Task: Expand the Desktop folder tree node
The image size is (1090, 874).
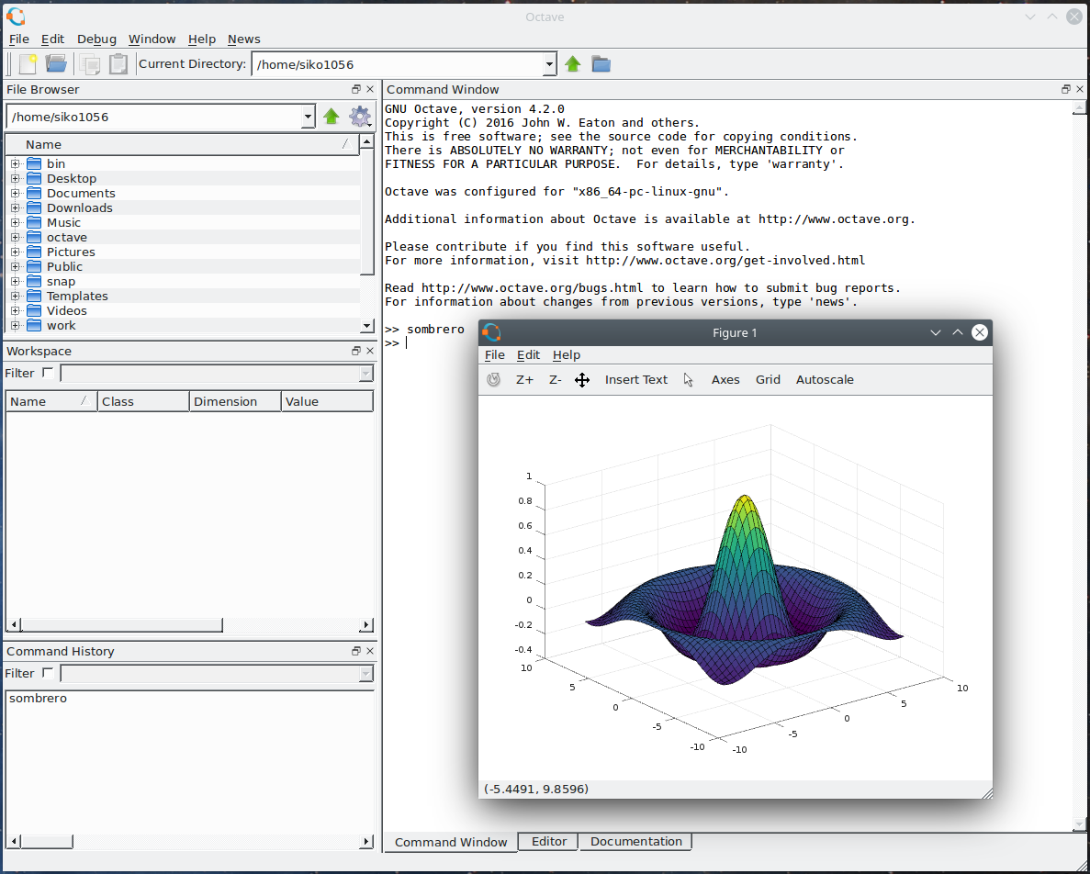Action: pyautogui.click(x=15, y=178)
